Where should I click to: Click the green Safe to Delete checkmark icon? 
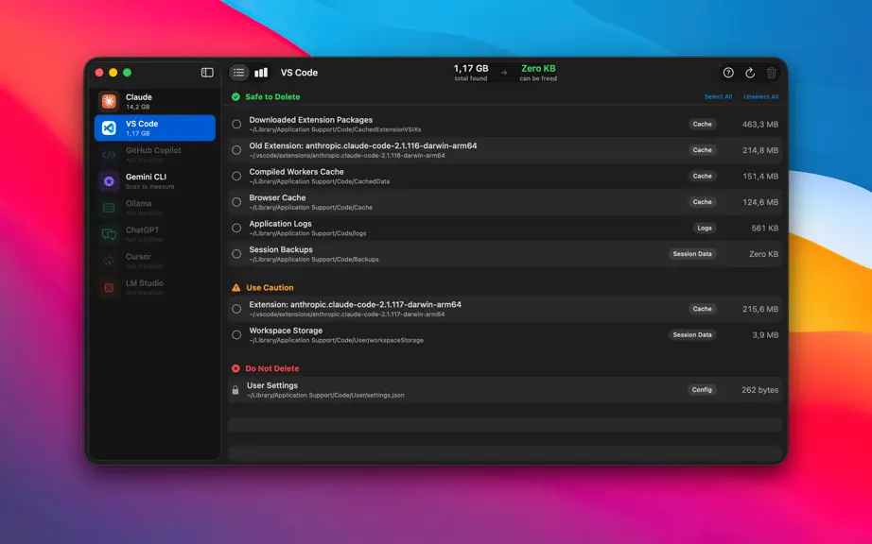[x=235, y=96]
